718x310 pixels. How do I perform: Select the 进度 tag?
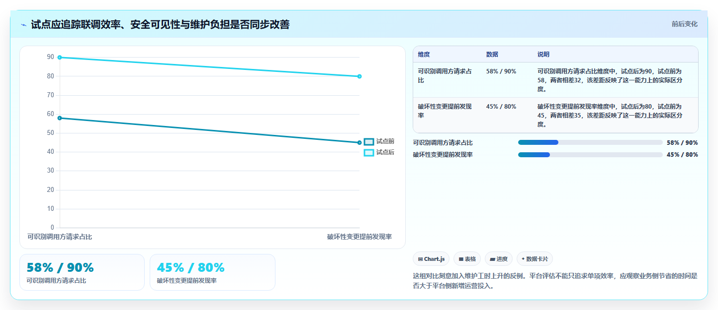499,259
